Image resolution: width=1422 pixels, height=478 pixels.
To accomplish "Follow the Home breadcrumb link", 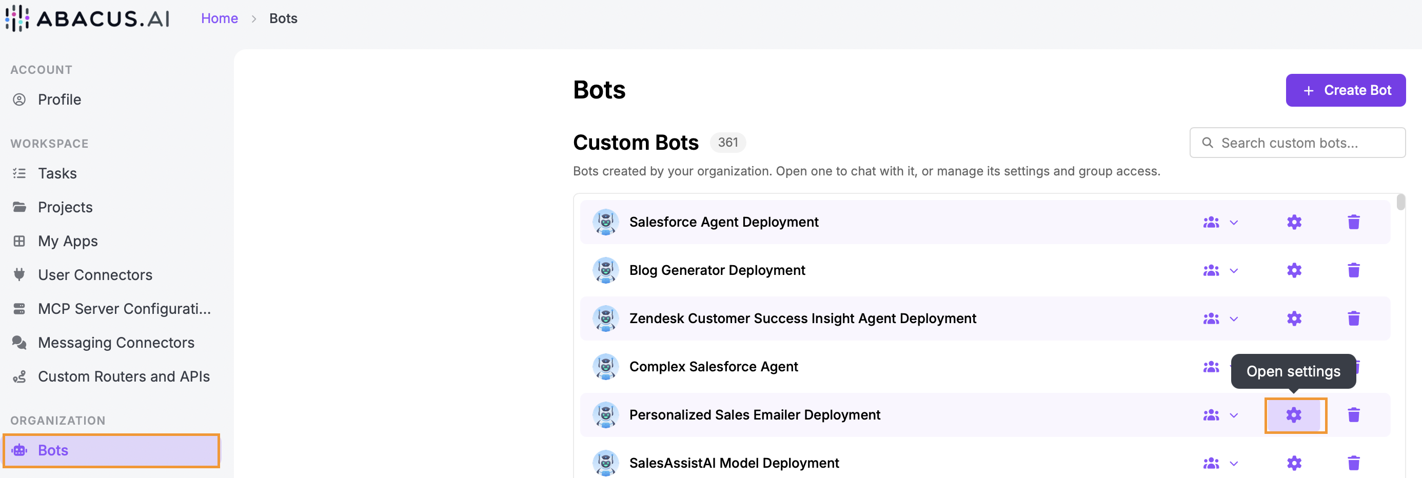I will pyautogui.click(x=219, y=18).
